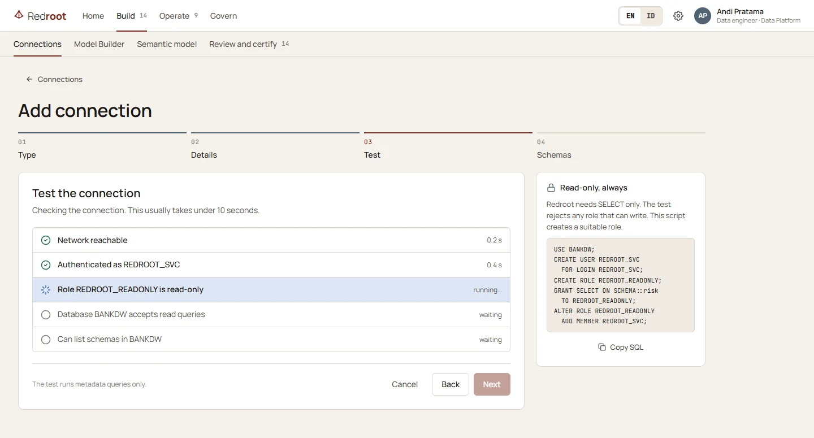Click the AP user avatar

click(x=703, y=16)
